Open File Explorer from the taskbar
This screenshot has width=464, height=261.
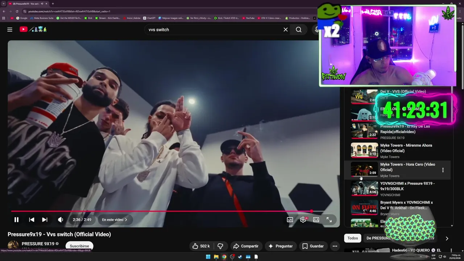[x=216, y=257]
